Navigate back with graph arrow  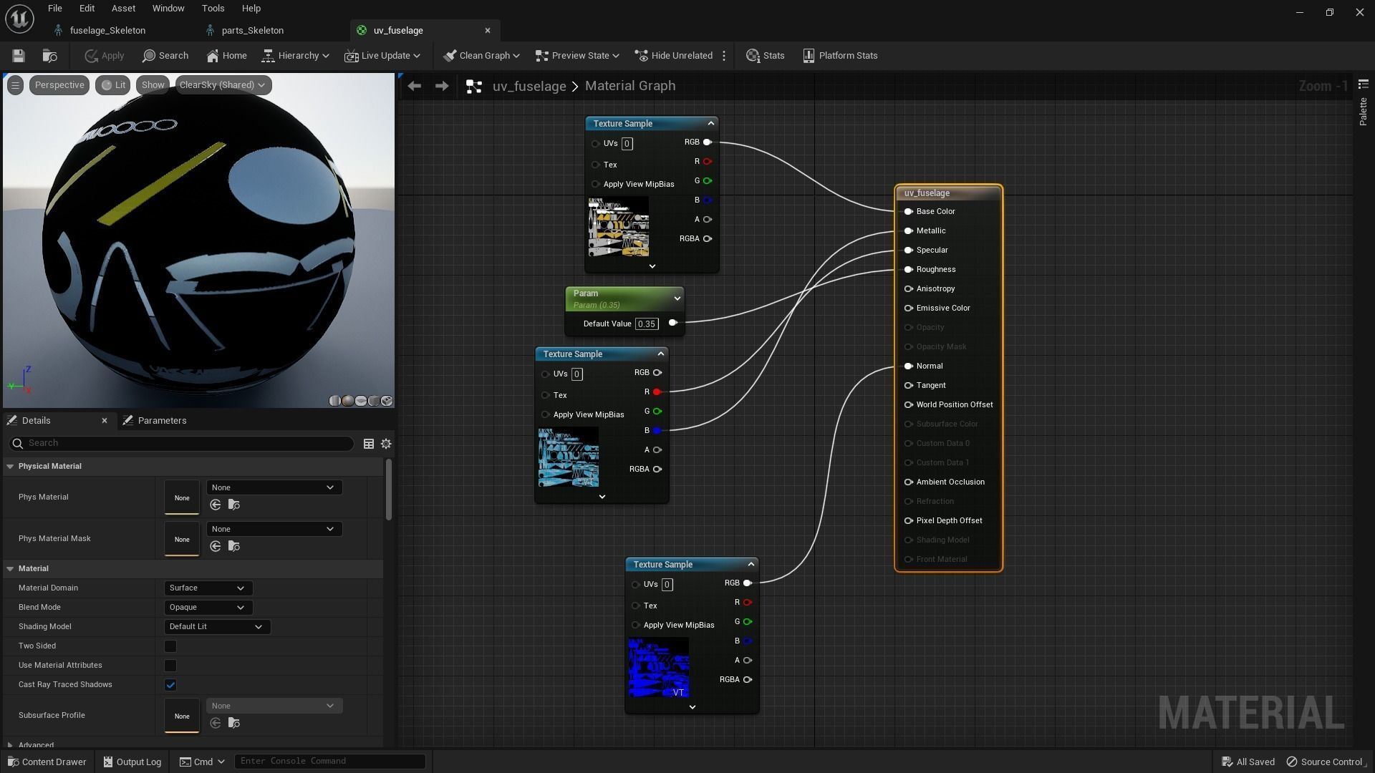[x=414, y=86]
